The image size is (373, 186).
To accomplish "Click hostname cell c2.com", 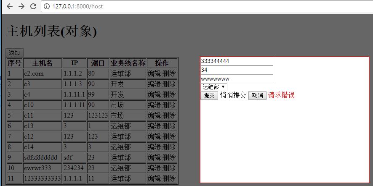I will [43, 73].
